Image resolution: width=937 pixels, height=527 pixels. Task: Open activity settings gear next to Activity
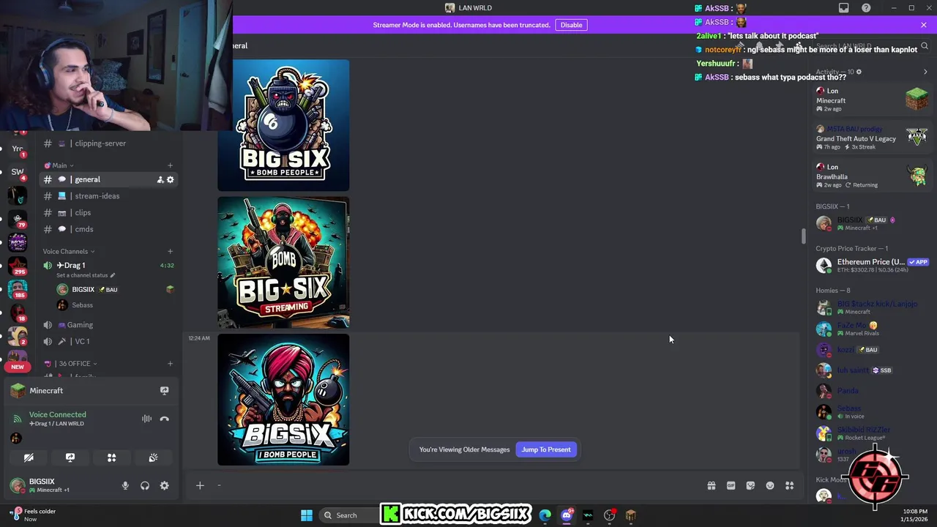(x=859, y=72)
